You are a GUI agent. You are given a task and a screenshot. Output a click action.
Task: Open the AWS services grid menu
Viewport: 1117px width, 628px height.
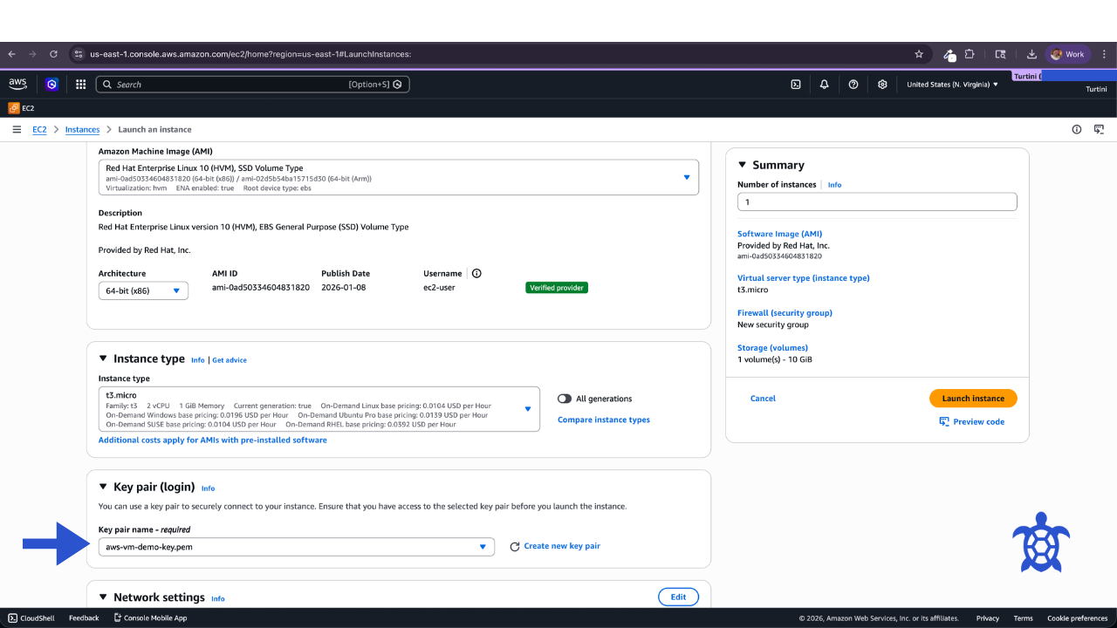pyautogui.click(x=80, y=85)
